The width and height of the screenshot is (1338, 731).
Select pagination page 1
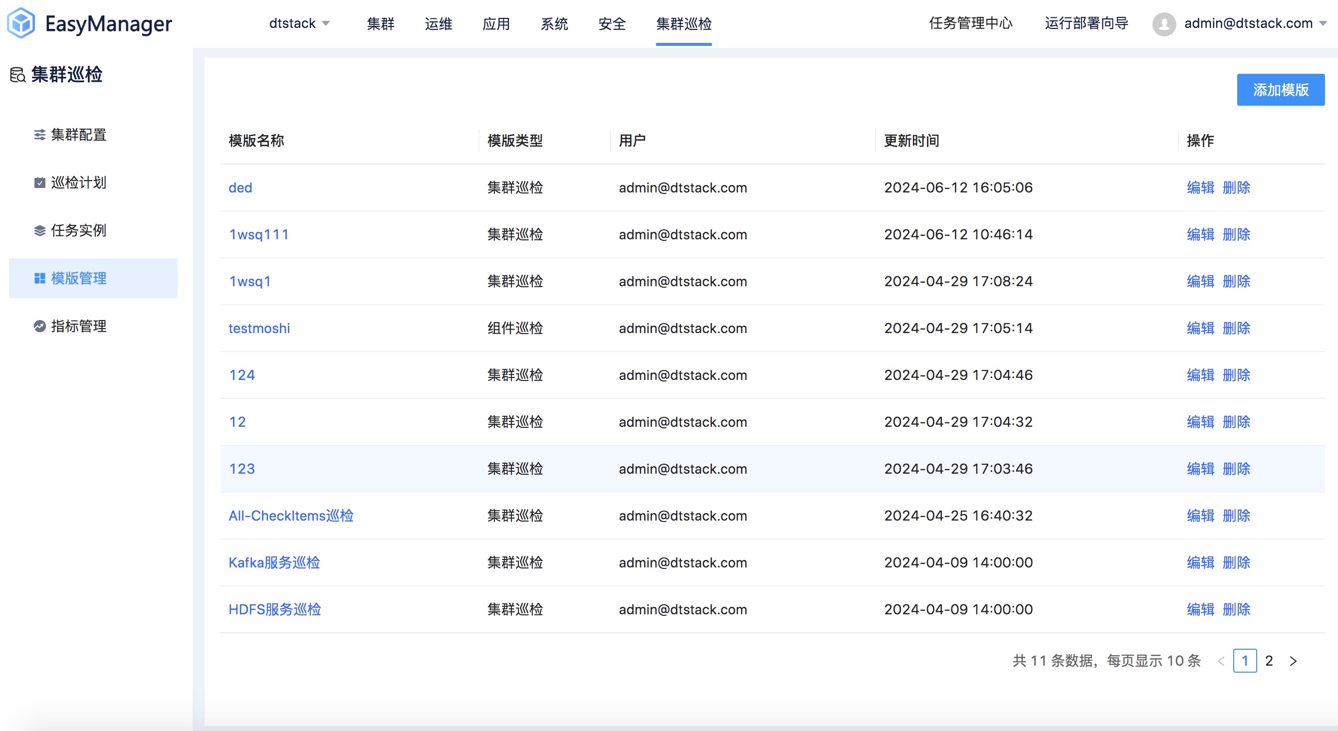pyautogui.click(x=1245, y=660)
